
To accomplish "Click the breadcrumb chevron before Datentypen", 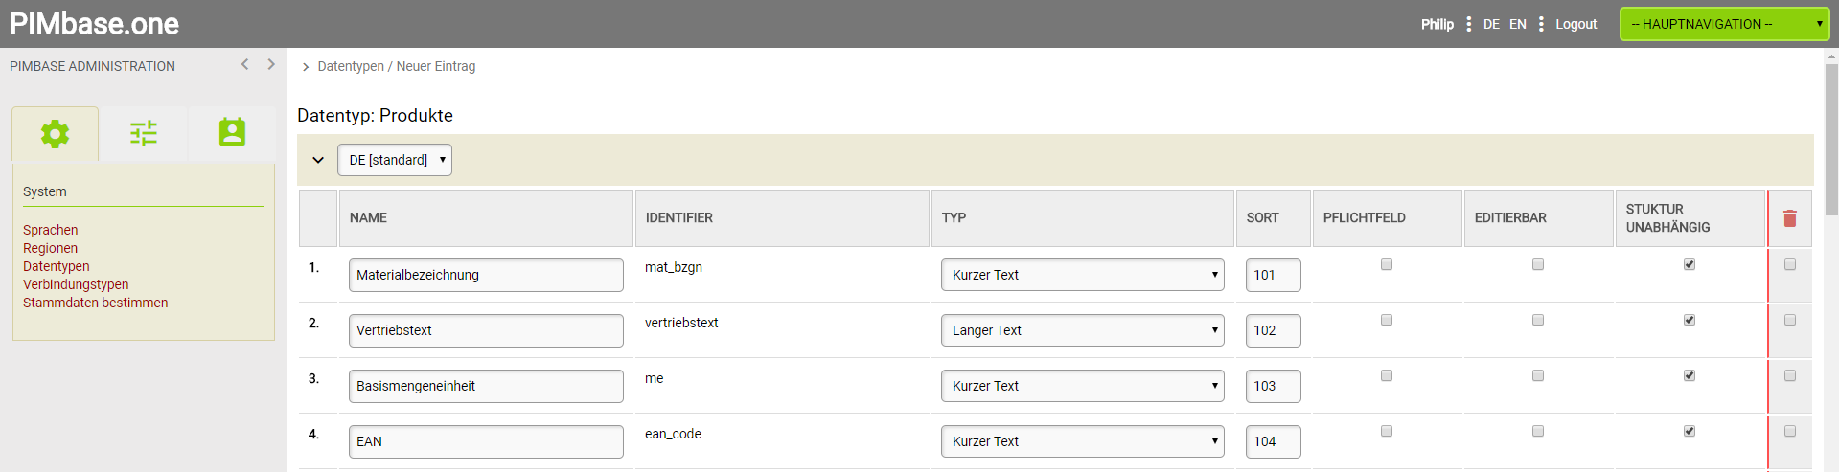I will (306, 67).
